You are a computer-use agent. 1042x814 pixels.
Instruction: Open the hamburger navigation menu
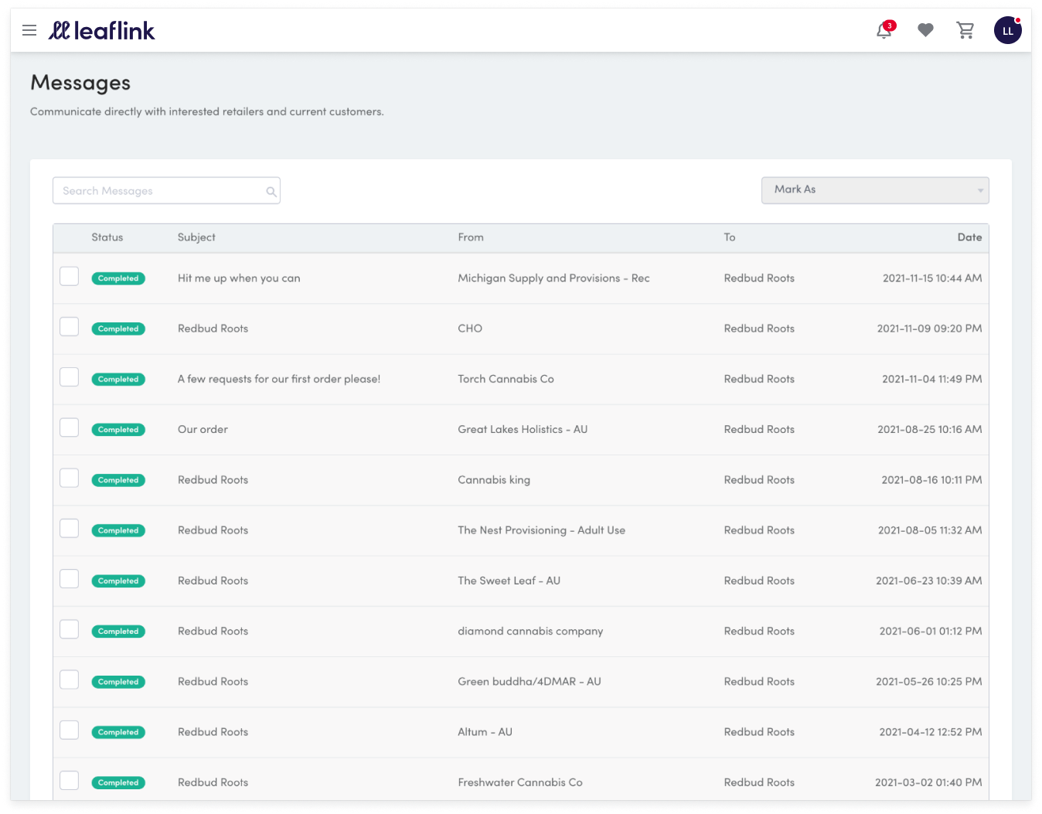(29, 30)
